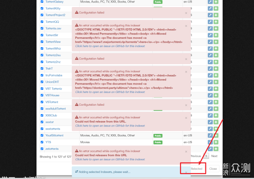This screenshot has height=179, width=254.
Task: Dismiss the 'Could not find release' alert
Action: [x=186, y=118]
